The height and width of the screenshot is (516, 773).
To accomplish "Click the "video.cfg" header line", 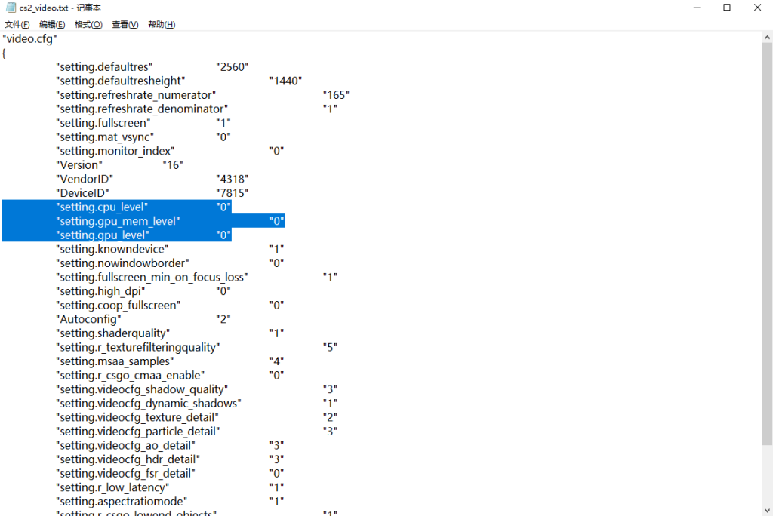I will click(x=30, y=38).
